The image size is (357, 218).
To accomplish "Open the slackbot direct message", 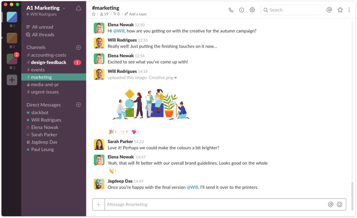I will (40, 112).
